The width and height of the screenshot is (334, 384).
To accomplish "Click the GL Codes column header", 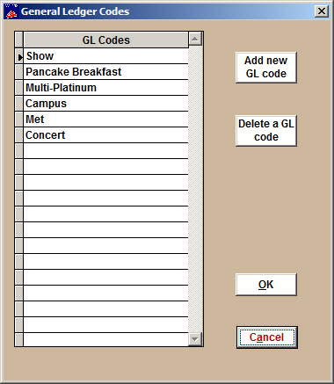I will coord(105,40).
